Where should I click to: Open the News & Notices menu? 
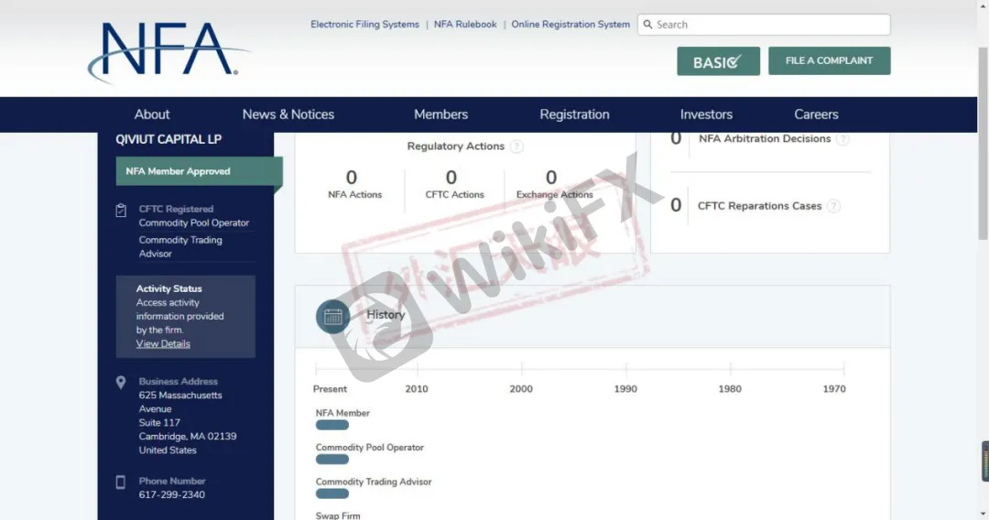pyautogui.click(x=288, y=114)
